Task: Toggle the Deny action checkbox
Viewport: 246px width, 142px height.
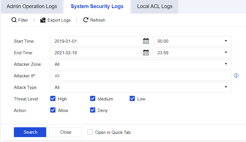Action: pos(93,110)
